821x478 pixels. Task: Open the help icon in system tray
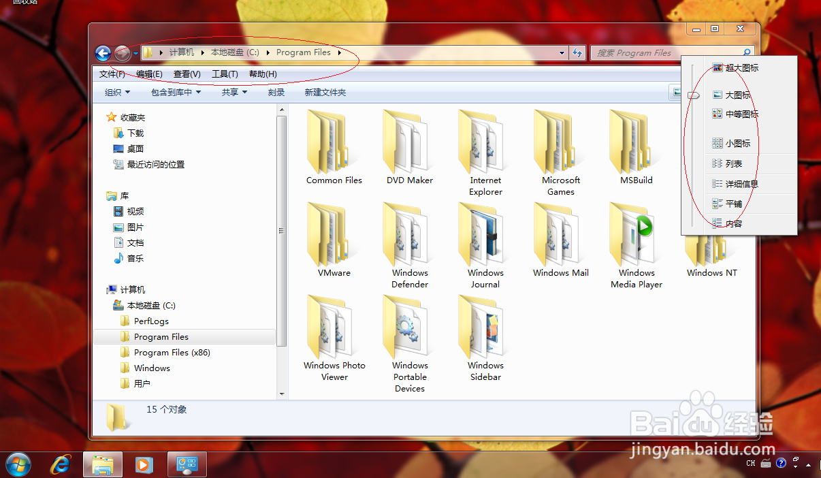pos(781,463)
